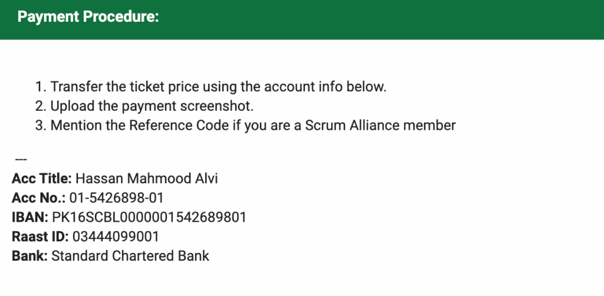
Task: Select the account name Hassan Mahmood Alvi
Action: 147,179
